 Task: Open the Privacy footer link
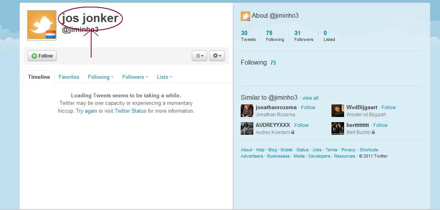click(x=348, y=150)
